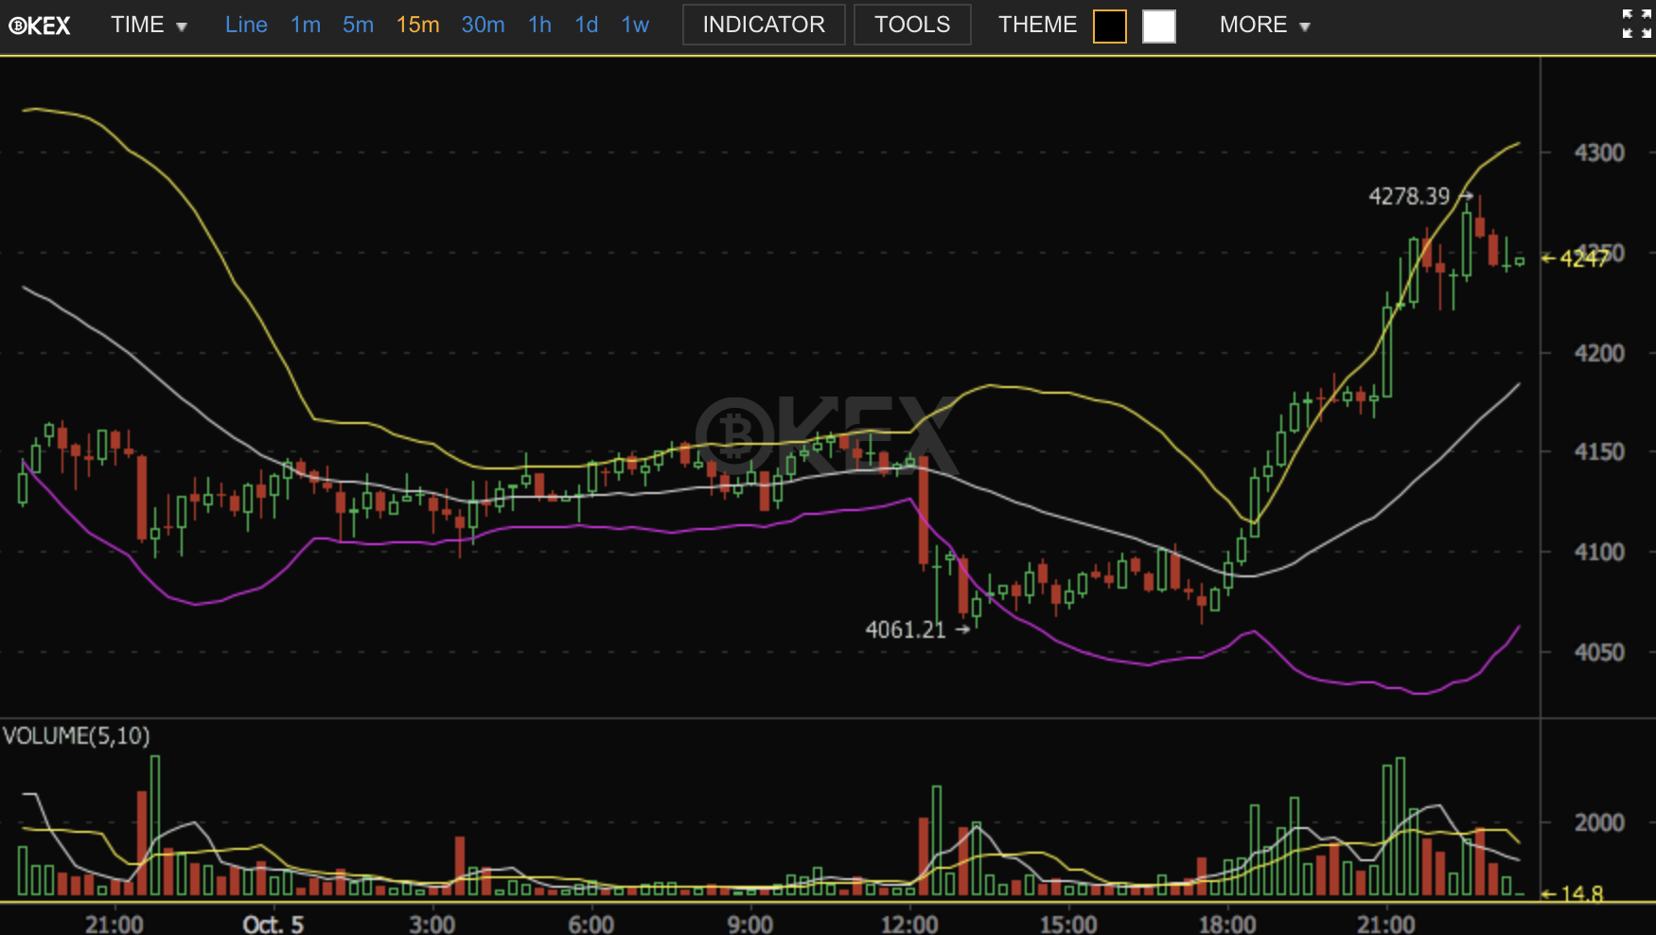This screenshot has height=935, width=1656.
Task: Click the 14.8 current volume marker
Action: [1573, 893]
